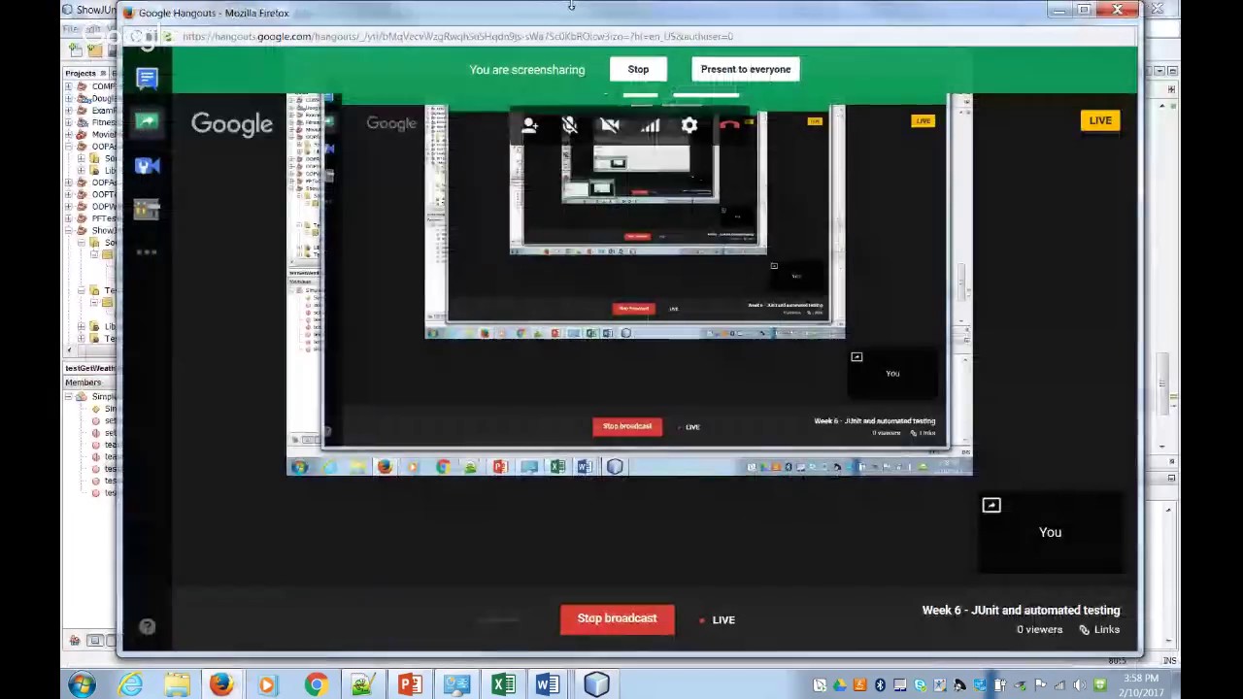Expand the Fitness project node in NetBeans
Image resolution: width=1243 pixels, height=699 pixels.
pyautogui.click(x=69, y=122)
